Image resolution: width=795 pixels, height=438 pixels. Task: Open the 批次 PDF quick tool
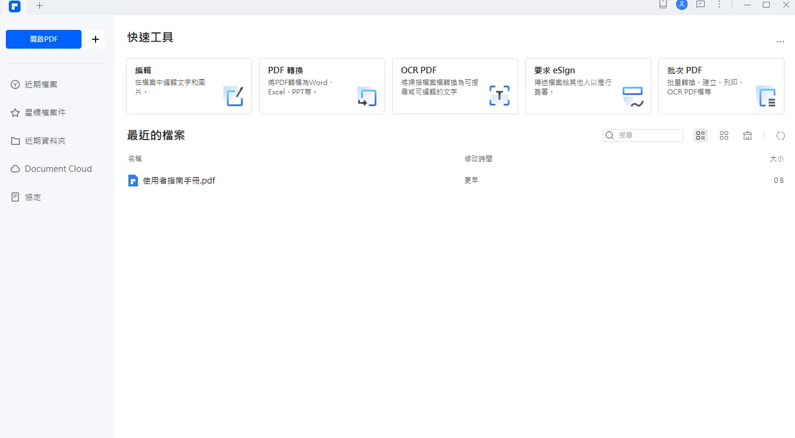point(721,86)
